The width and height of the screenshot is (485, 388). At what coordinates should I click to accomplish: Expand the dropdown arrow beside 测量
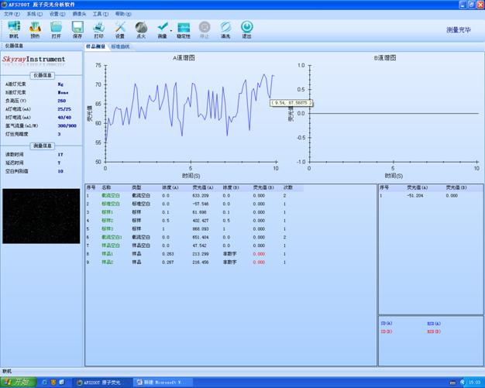(x=171, y=29)
